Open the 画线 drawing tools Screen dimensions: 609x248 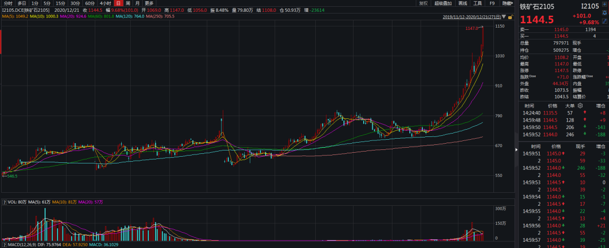click(462, 3)
